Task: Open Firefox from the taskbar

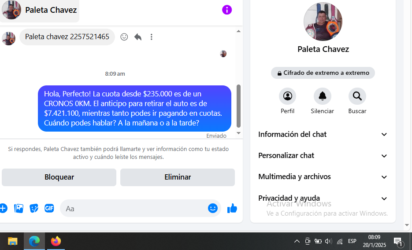Action: click(x=56, y=241)
